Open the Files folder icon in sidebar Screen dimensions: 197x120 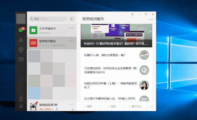pyautogui.click(x=21, y=59)
